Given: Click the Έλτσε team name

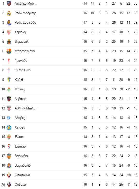Looking at the screenshot, I should coord(19,137).
